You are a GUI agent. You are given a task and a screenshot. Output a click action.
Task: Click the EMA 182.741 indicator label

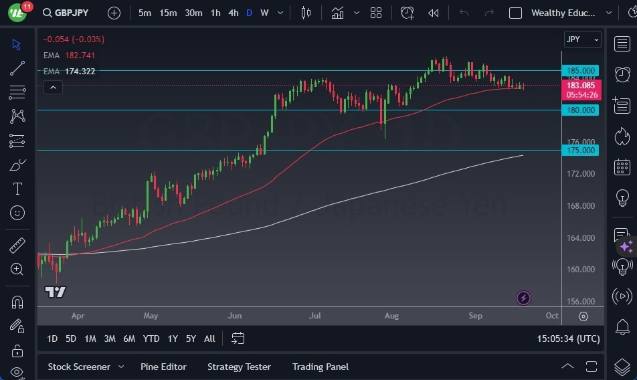coord(69,56)
